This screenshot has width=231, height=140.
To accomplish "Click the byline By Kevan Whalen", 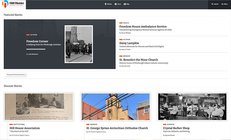I will (125, 33).
